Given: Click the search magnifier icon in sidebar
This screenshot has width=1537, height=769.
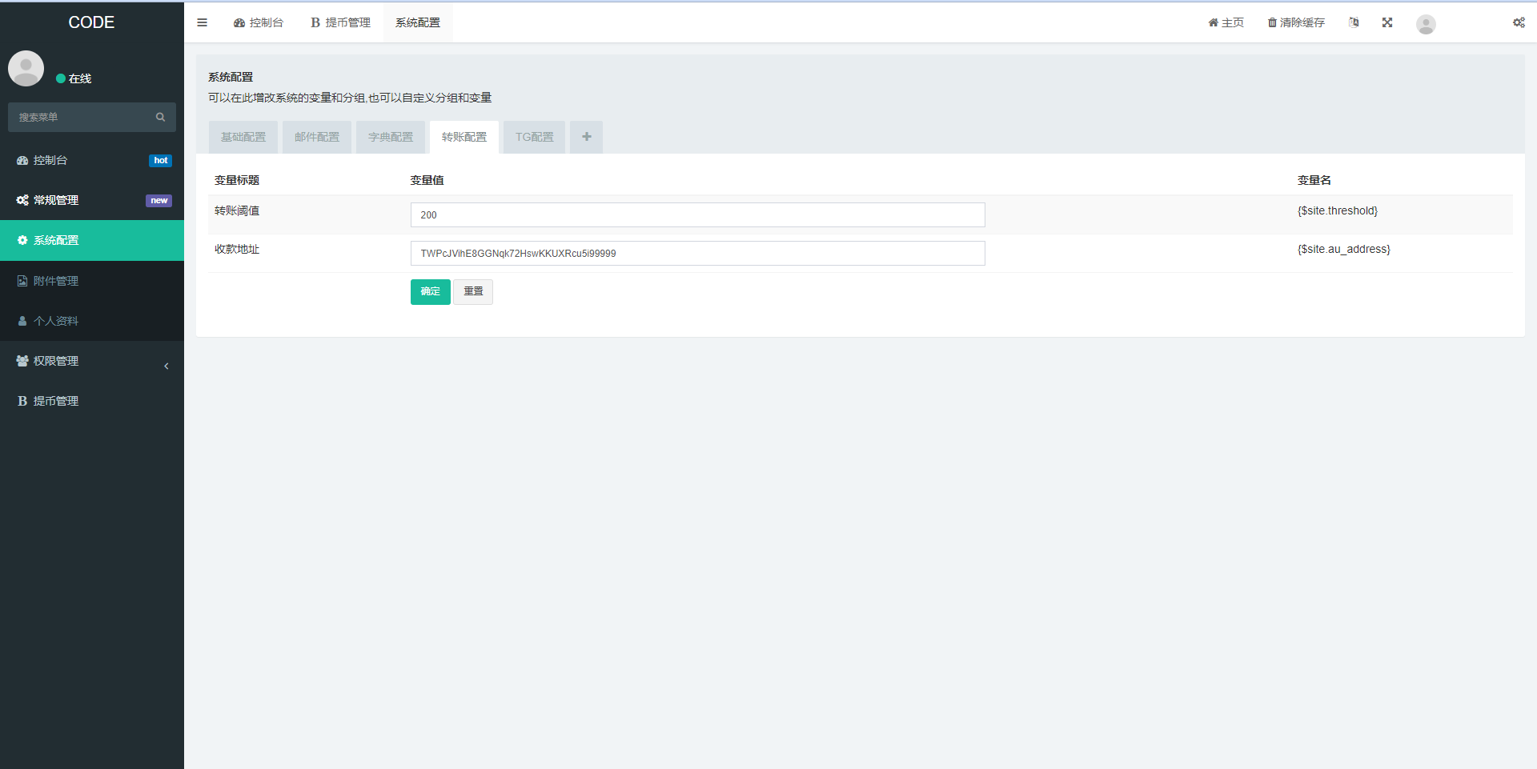Looking at the screenshot, I should 160,117.
